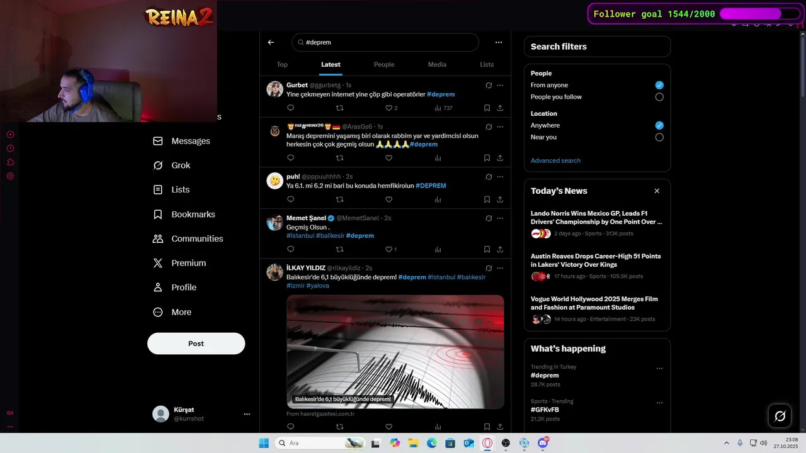Open the Austin Reaves Lakers story
806x453 pixels.
pyautogui.click(x=597, y=266)
